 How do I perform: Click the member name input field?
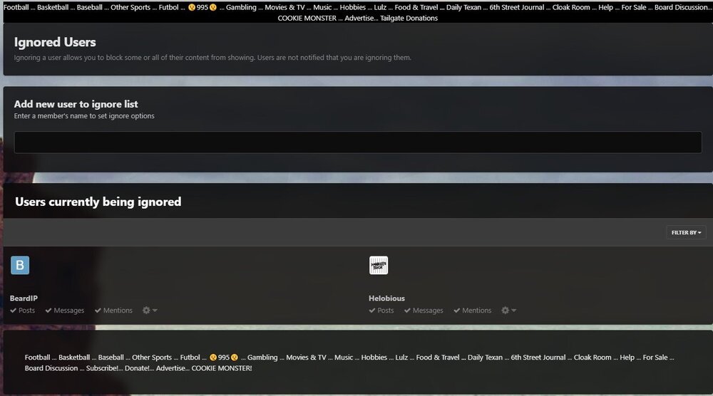(x=357, y=142)
